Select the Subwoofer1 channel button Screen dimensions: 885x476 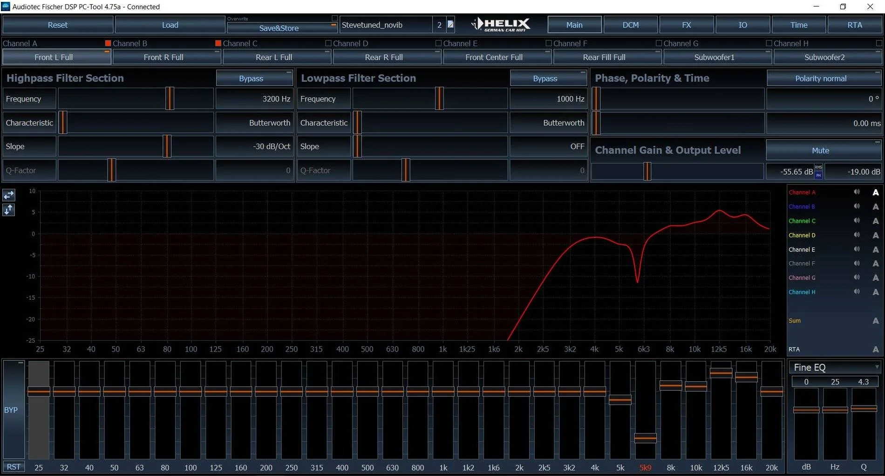coord(717,57)
